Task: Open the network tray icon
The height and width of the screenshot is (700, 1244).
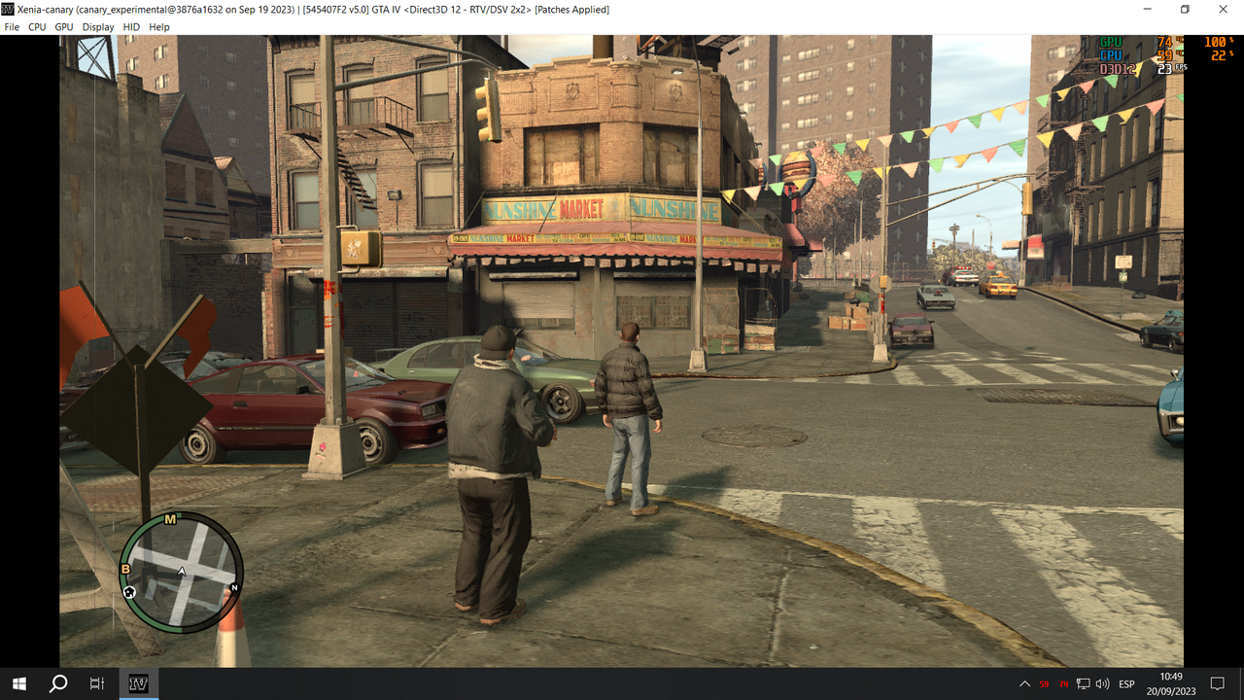Action: pos(1083,684)
